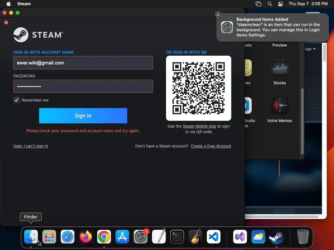Launch Safari from the Dock
This screenshot has height=250, width=334.
pos(68,237)
